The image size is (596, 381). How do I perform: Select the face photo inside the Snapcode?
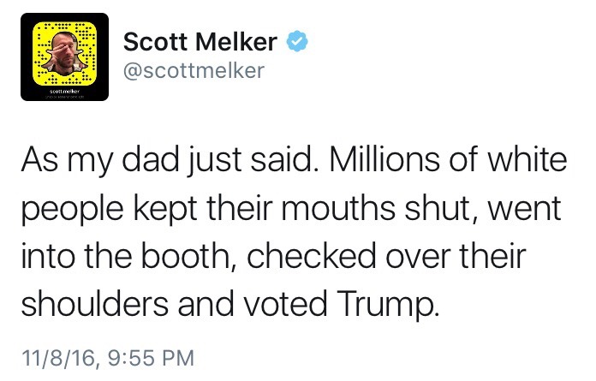point(64,52)
